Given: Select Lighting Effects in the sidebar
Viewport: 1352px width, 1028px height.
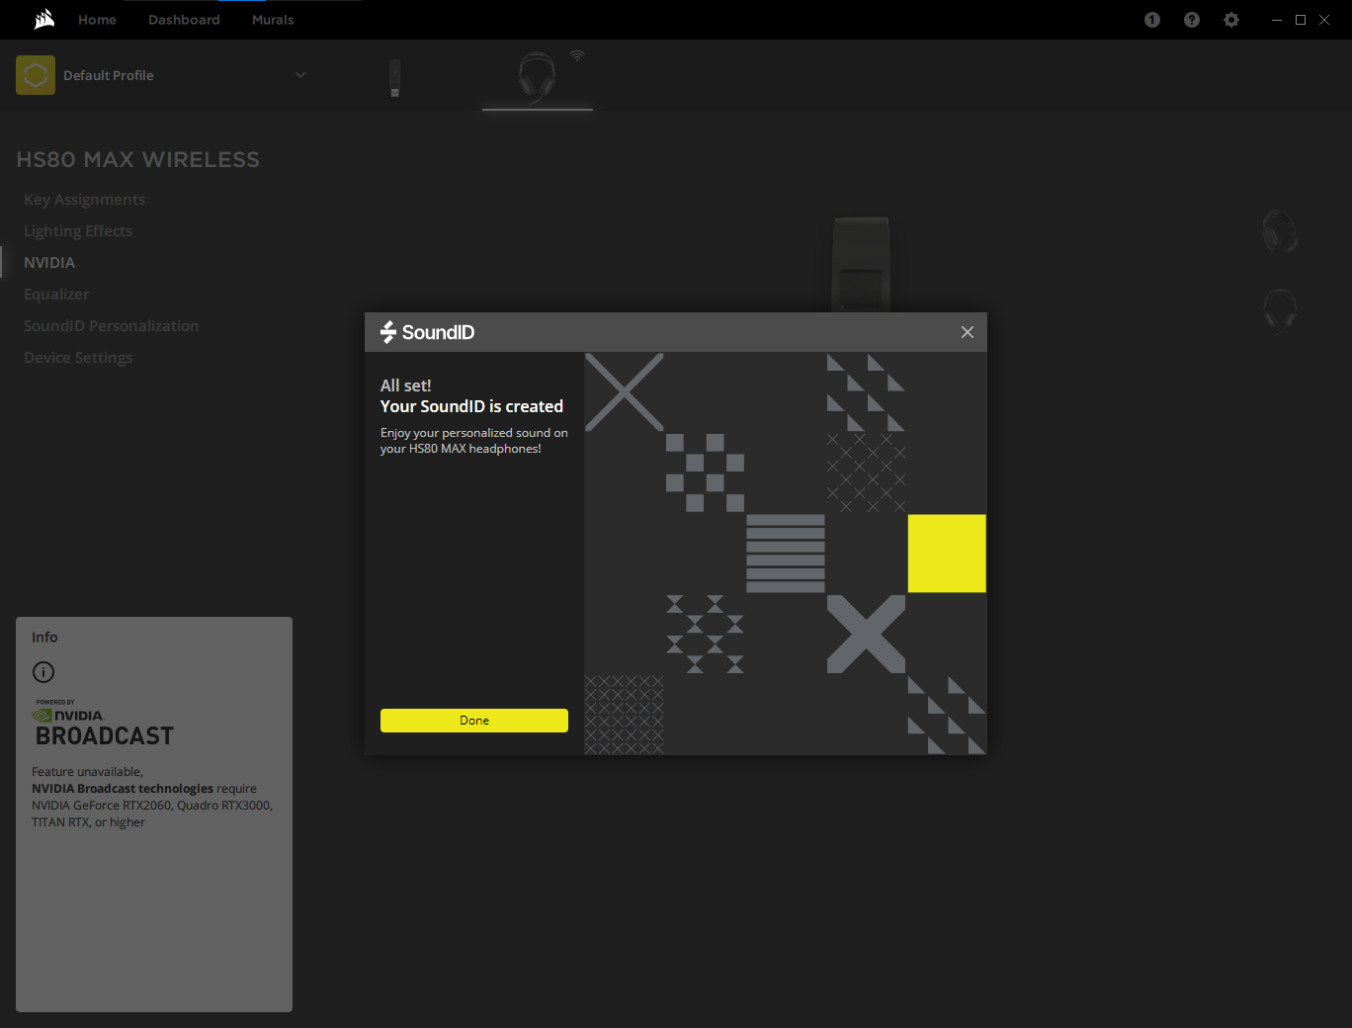Looking at the screenshot, I should click(x=78, y=231).
